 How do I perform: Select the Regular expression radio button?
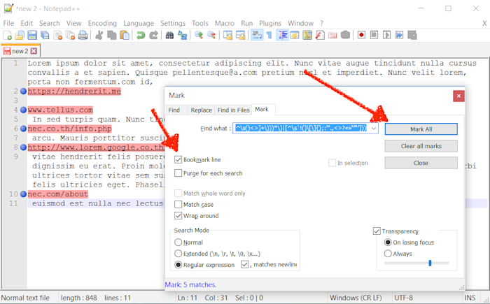point(178,265)
